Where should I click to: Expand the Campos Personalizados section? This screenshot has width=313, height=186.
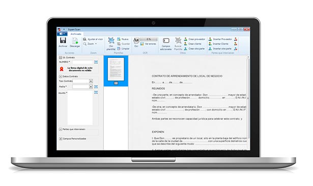pos(61,139)
